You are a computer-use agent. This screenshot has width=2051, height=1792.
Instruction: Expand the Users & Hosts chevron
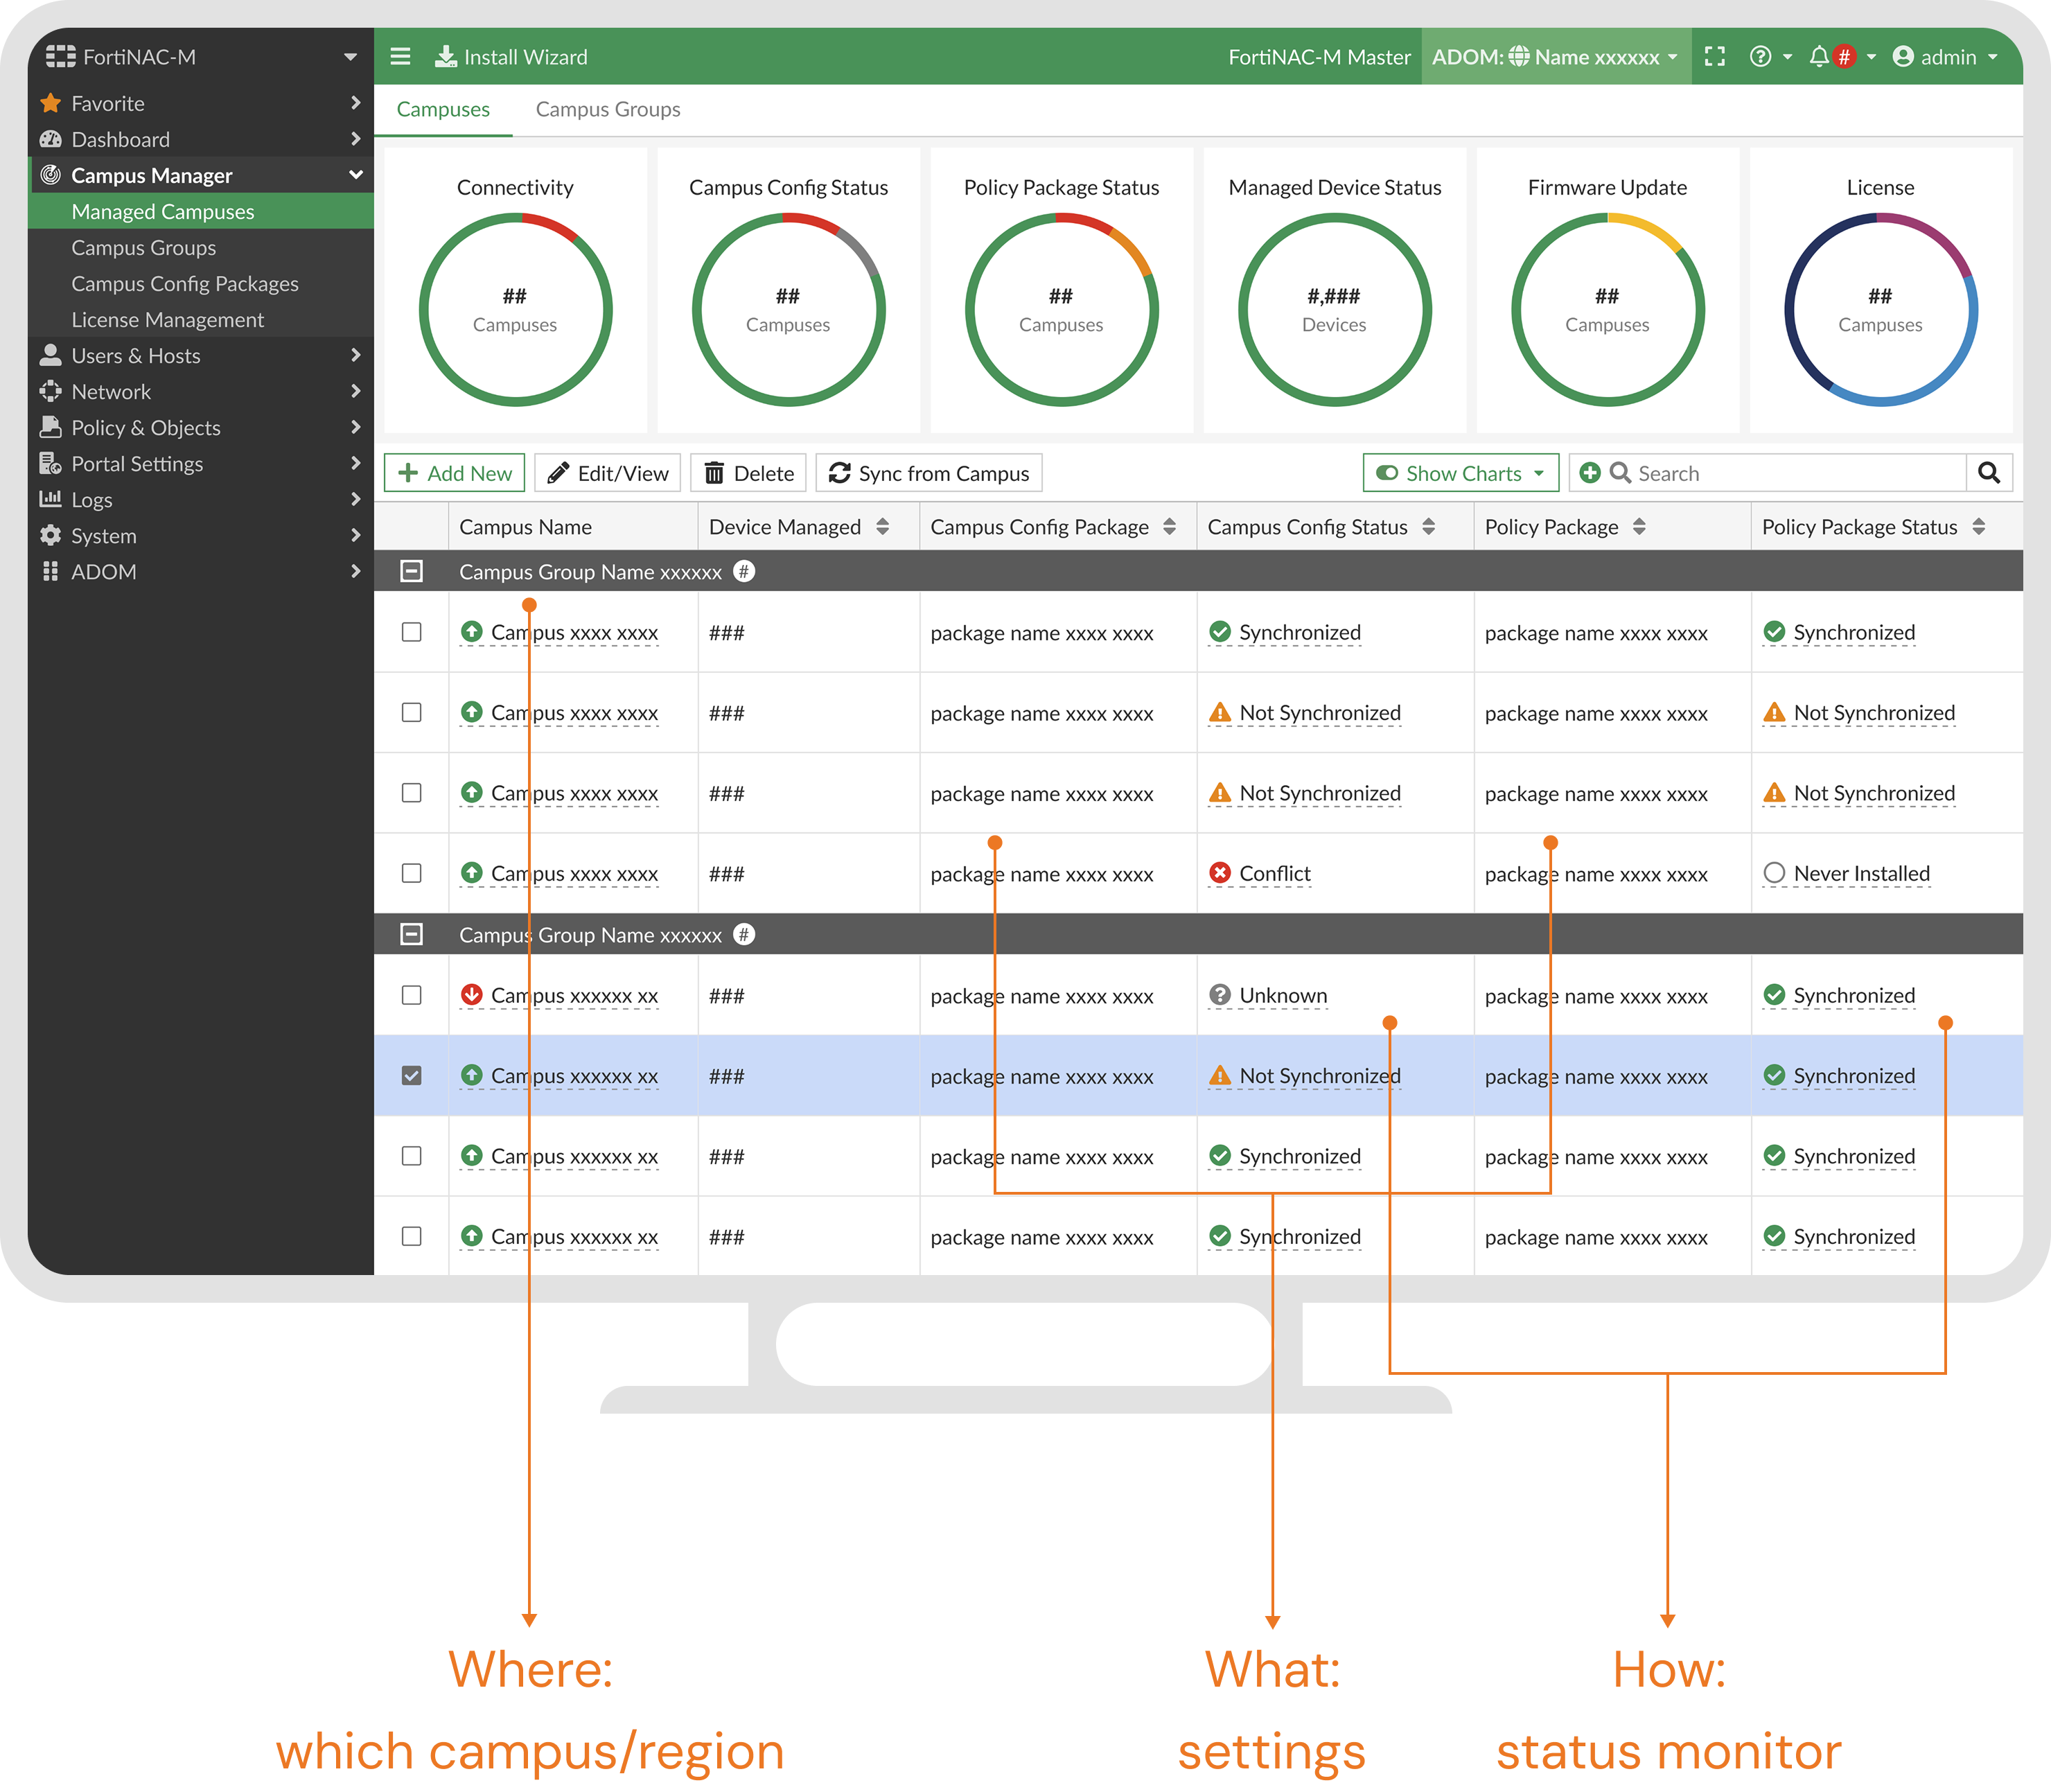pyautogui.click(x=355, y=355)
